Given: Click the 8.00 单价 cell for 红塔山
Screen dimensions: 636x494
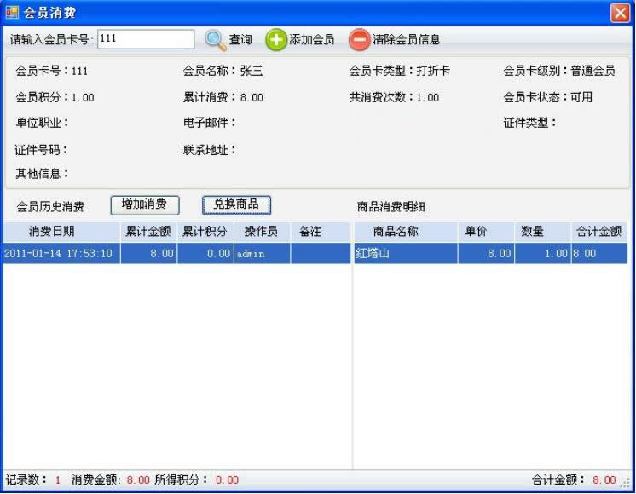Looking at the screenshot, I should (x=486, y=253).
